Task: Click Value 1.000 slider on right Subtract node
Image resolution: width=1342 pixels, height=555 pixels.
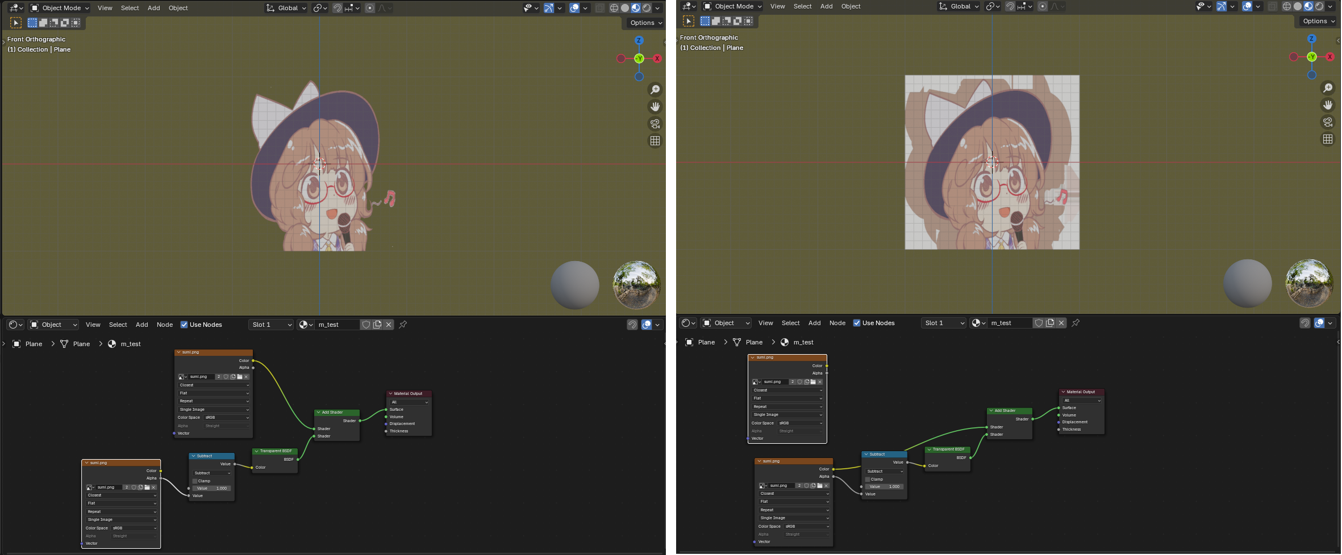Action: [x=884, y=486]
